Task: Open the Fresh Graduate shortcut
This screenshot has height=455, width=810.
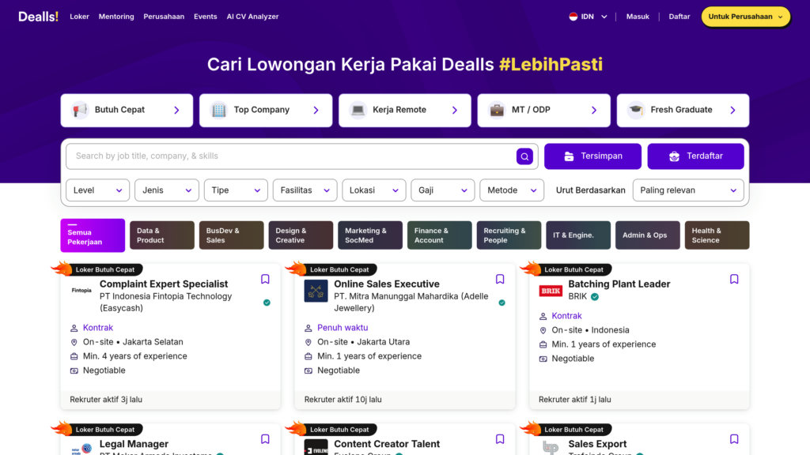Action: [x=683, y=111]
